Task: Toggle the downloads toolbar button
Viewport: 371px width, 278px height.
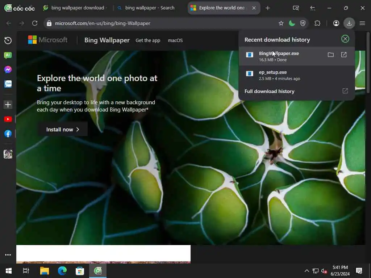Action: 349,23
